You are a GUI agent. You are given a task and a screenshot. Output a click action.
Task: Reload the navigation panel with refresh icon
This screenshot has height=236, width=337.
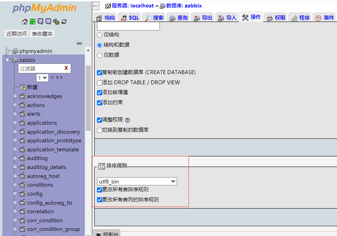tap(64, 22)
